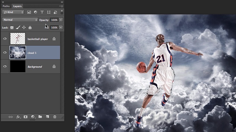Delete layer with the trash icon
236x132 pixels.
pyautogui.click(x=55, y=117)
